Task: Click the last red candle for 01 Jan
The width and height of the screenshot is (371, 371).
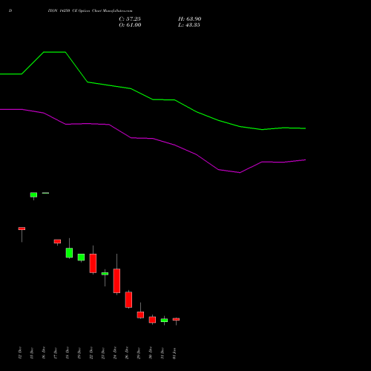Action: (x=176, y=319)
